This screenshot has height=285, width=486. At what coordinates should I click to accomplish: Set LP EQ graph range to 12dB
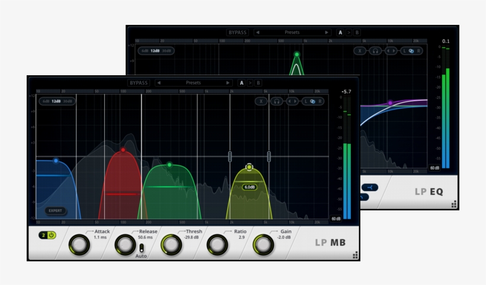[x=155, y=51]
